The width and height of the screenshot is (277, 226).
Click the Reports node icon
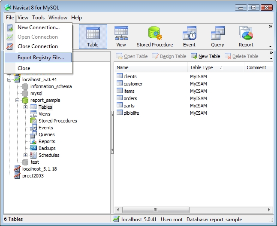point(33,141)
